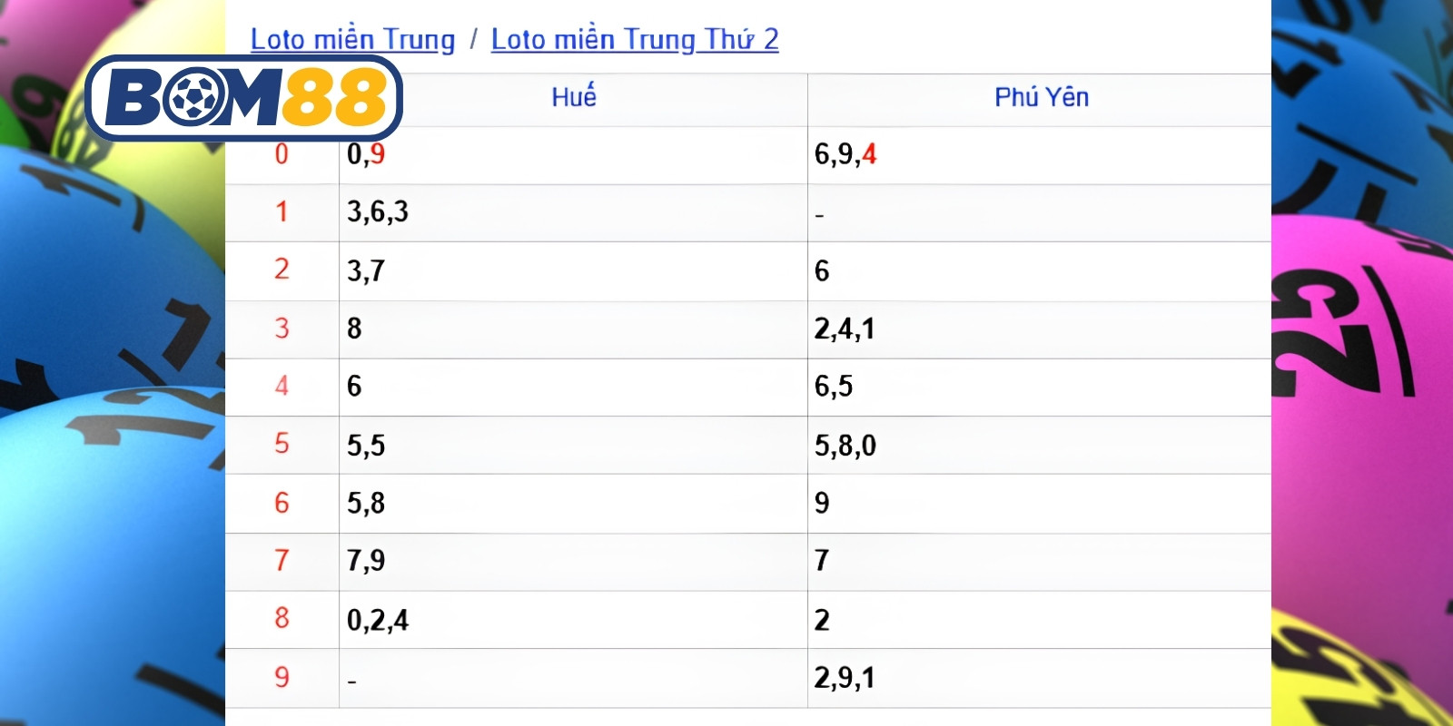Click the red row number 5

click(282, 444)
